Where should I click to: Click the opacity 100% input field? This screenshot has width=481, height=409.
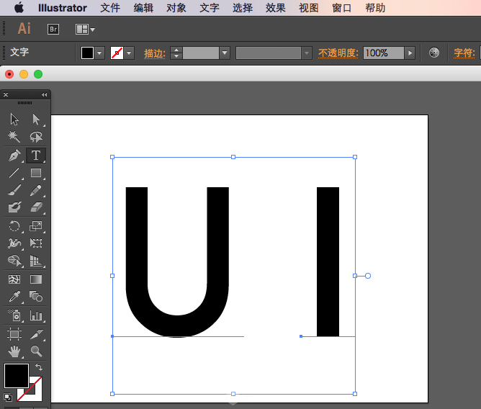[384, 53]
